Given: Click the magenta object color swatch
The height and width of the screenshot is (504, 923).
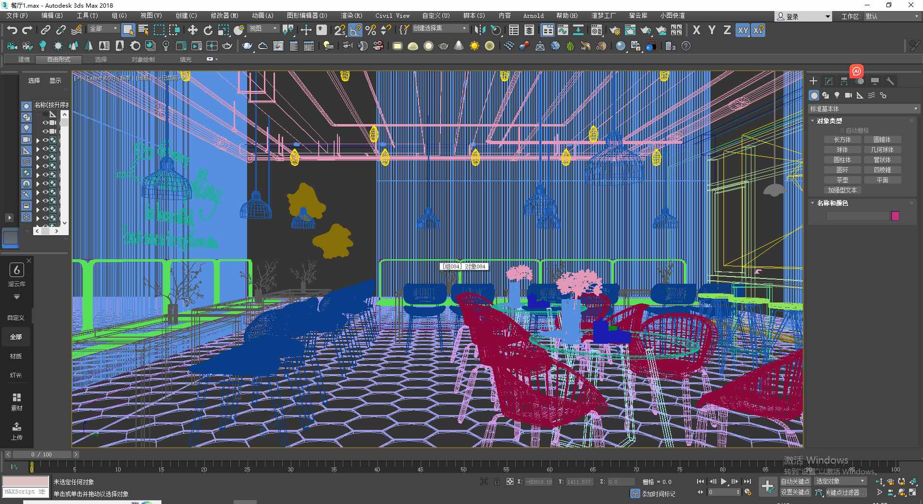Looking at the screenshot, I should point(895,216).
